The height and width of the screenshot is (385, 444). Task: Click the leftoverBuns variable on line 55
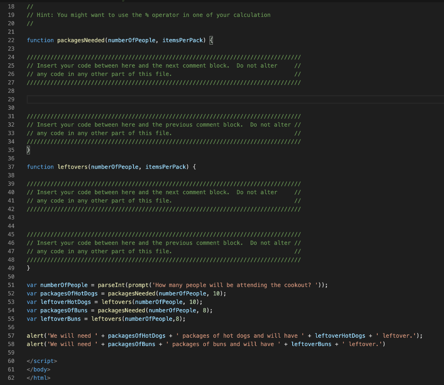(58, 318)
